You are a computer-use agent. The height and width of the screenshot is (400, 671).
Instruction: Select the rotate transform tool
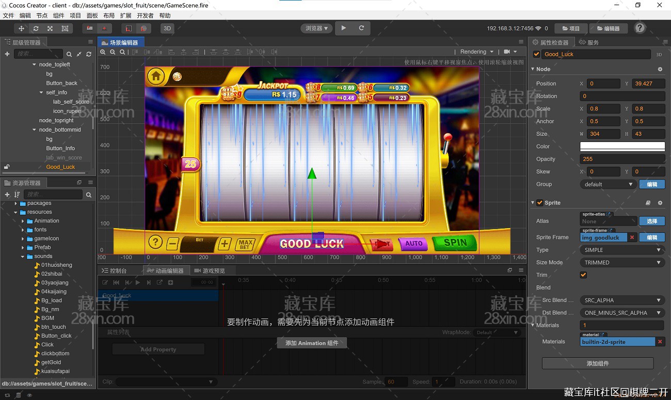(36, 28)
